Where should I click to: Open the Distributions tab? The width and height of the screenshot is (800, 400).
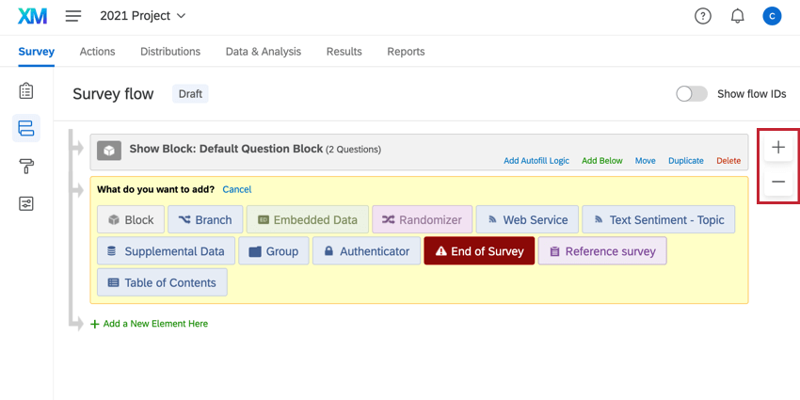click(x=170, y=52)
